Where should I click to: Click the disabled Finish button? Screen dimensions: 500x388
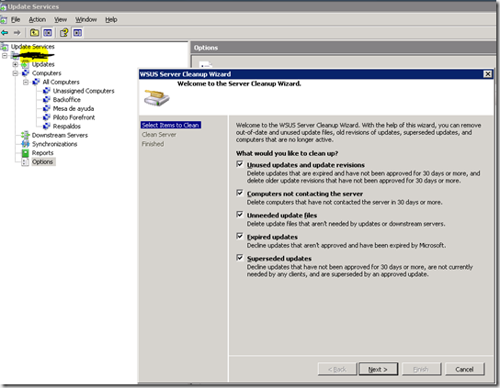pos(421,370)
